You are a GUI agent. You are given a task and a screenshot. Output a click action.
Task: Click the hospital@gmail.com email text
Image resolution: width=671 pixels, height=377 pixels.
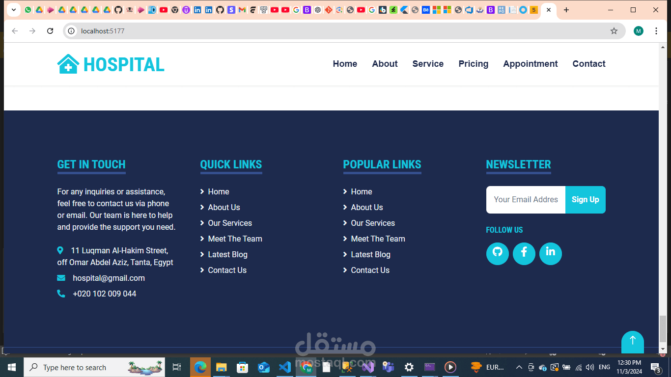click(109, 278)
